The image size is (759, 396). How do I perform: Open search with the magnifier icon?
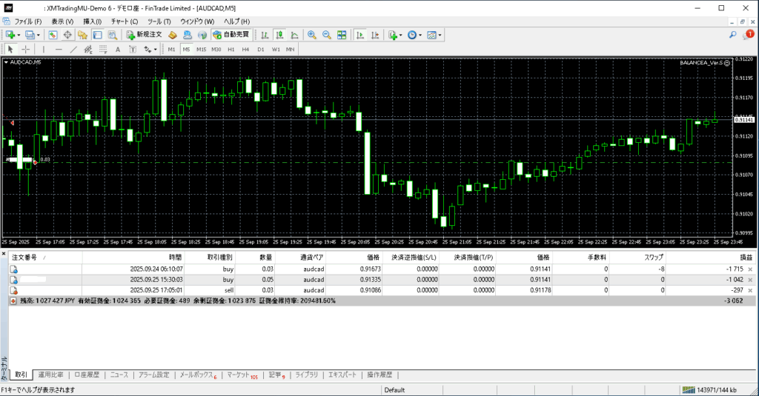(x=733, y=35)
